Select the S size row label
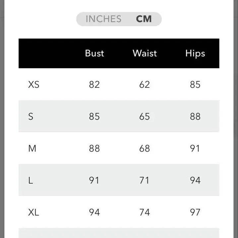238x238 pixels. tap(30, 116)
